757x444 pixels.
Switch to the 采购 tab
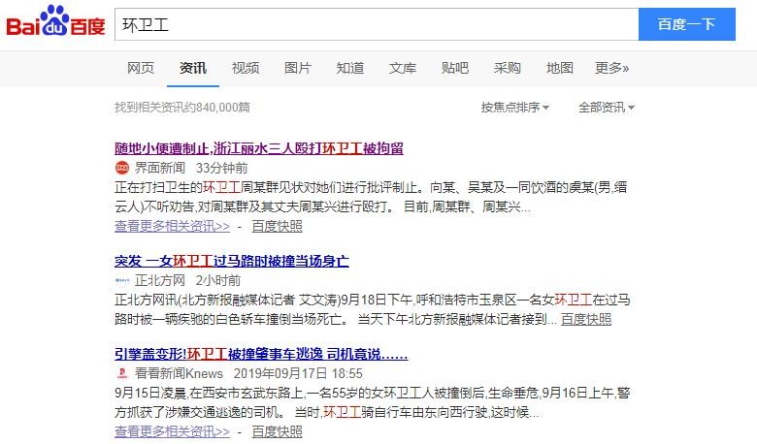507,68
